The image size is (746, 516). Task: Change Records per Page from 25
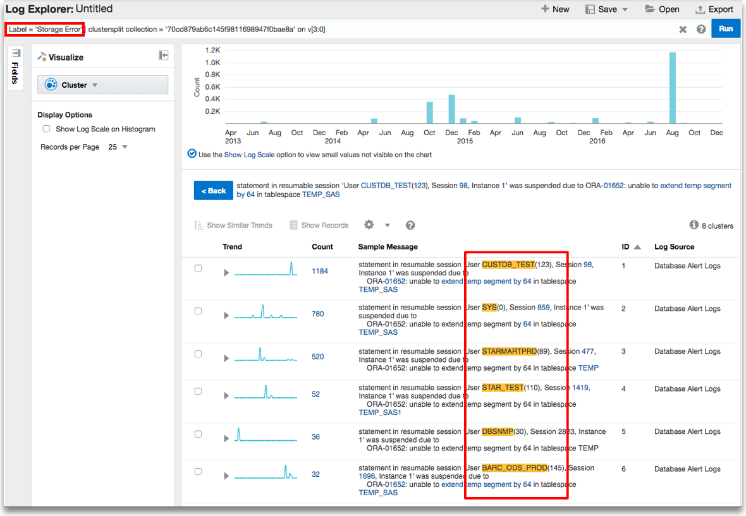click(125, 147)
